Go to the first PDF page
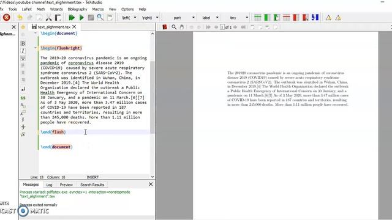The image size is (392, 220). [208, 27]
